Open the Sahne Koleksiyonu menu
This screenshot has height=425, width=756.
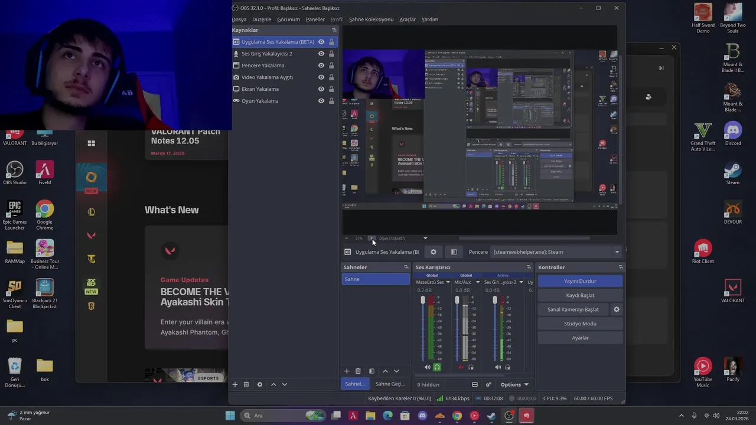[x=371, y=19]
